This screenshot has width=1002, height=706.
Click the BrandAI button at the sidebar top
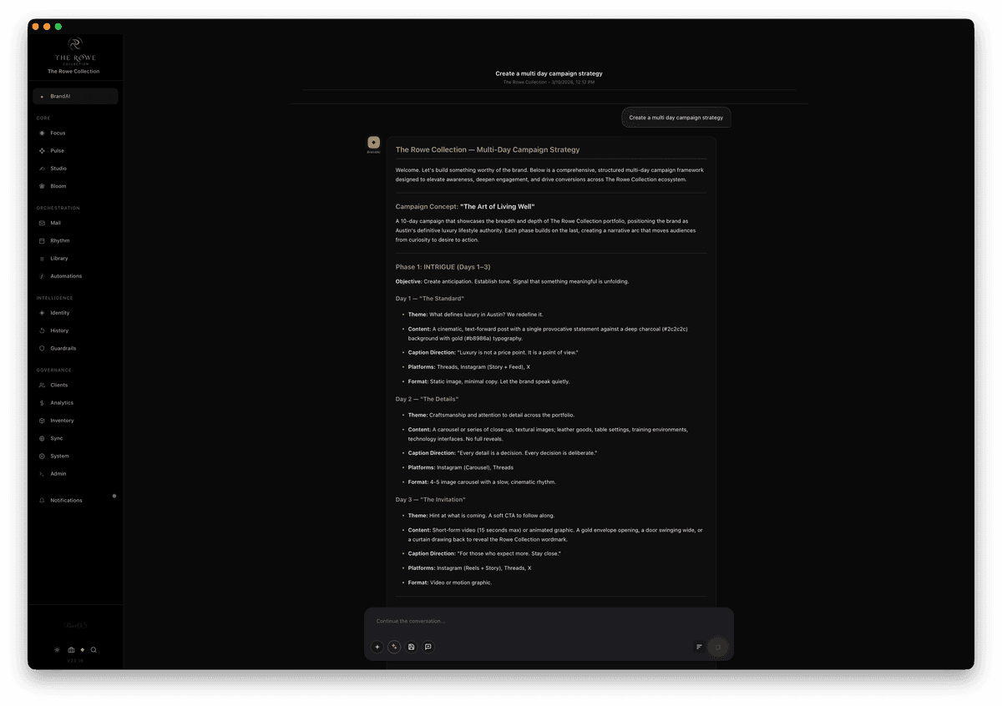[x=75, y=96]
